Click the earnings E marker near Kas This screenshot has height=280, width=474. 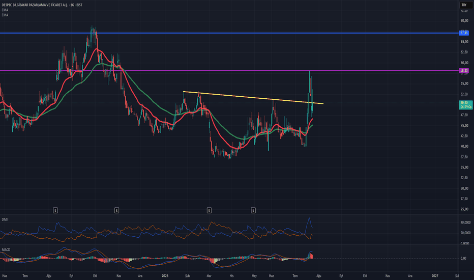(116, 210)
